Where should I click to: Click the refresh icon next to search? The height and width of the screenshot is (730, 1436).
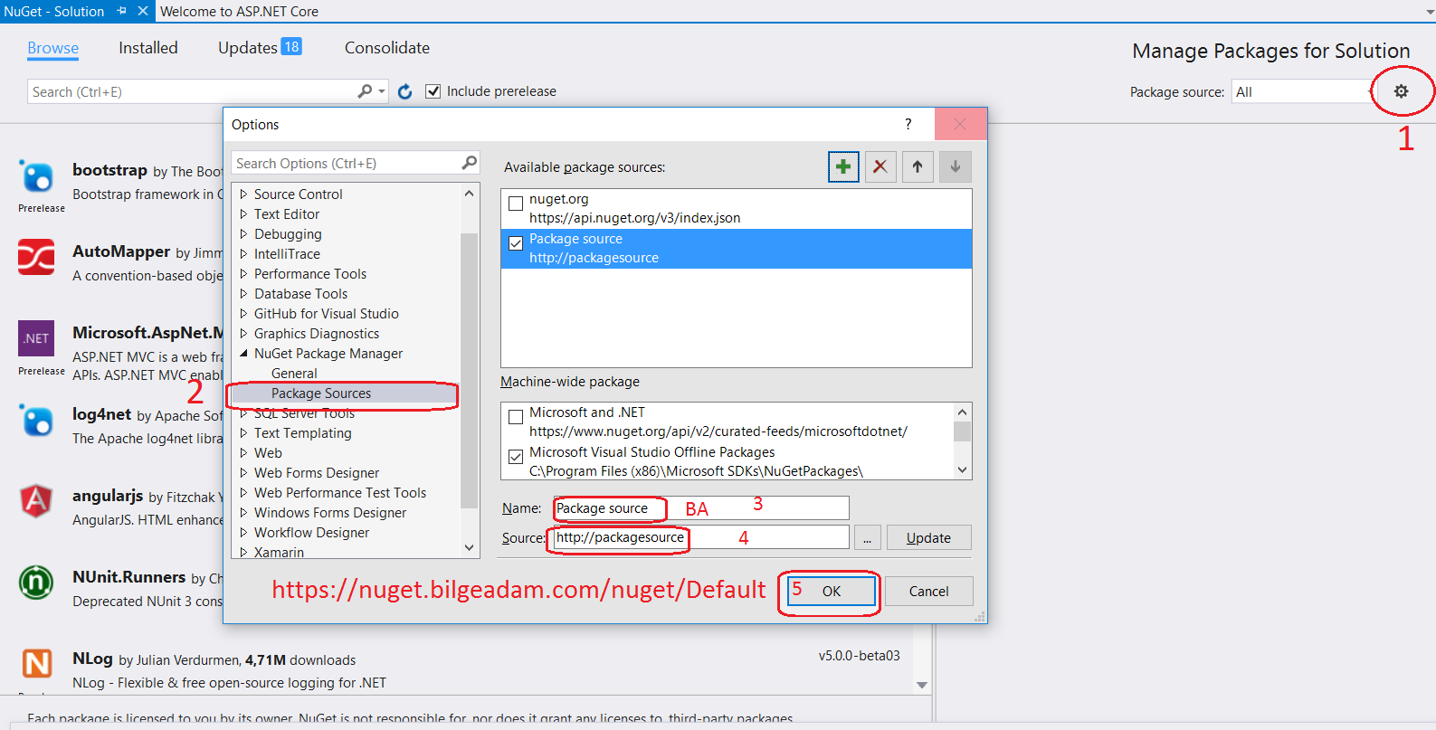click(405, 91)
